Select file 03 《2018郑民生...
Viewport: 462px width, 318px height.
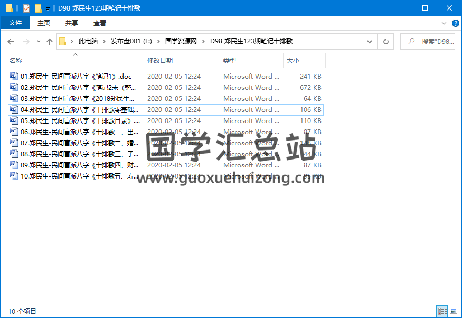77,98
